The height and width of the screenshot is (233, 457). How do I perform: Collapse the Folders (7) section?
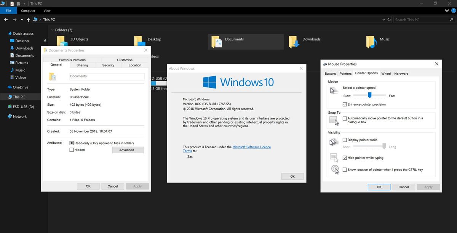pos(52,30)
